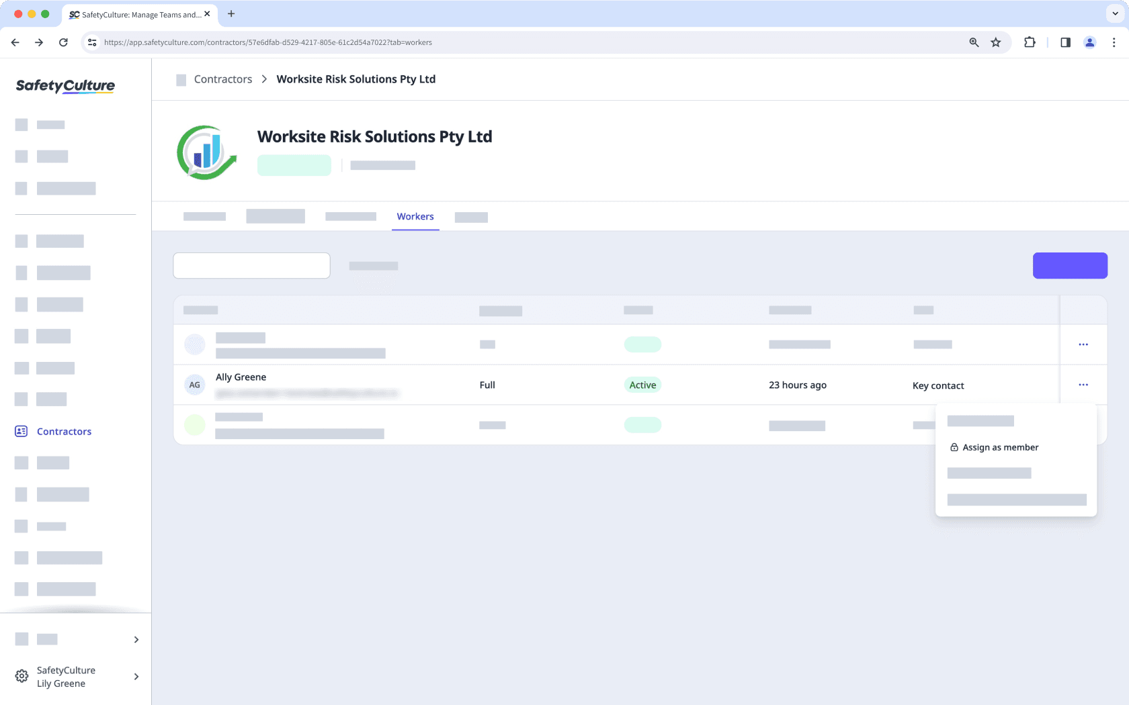1129x705 pixels.
Task: Click the search field above the workers list
Action: coord(251,265)
